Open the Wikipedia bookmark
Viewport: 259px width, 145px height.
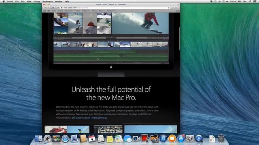click(x=86, y=11)
